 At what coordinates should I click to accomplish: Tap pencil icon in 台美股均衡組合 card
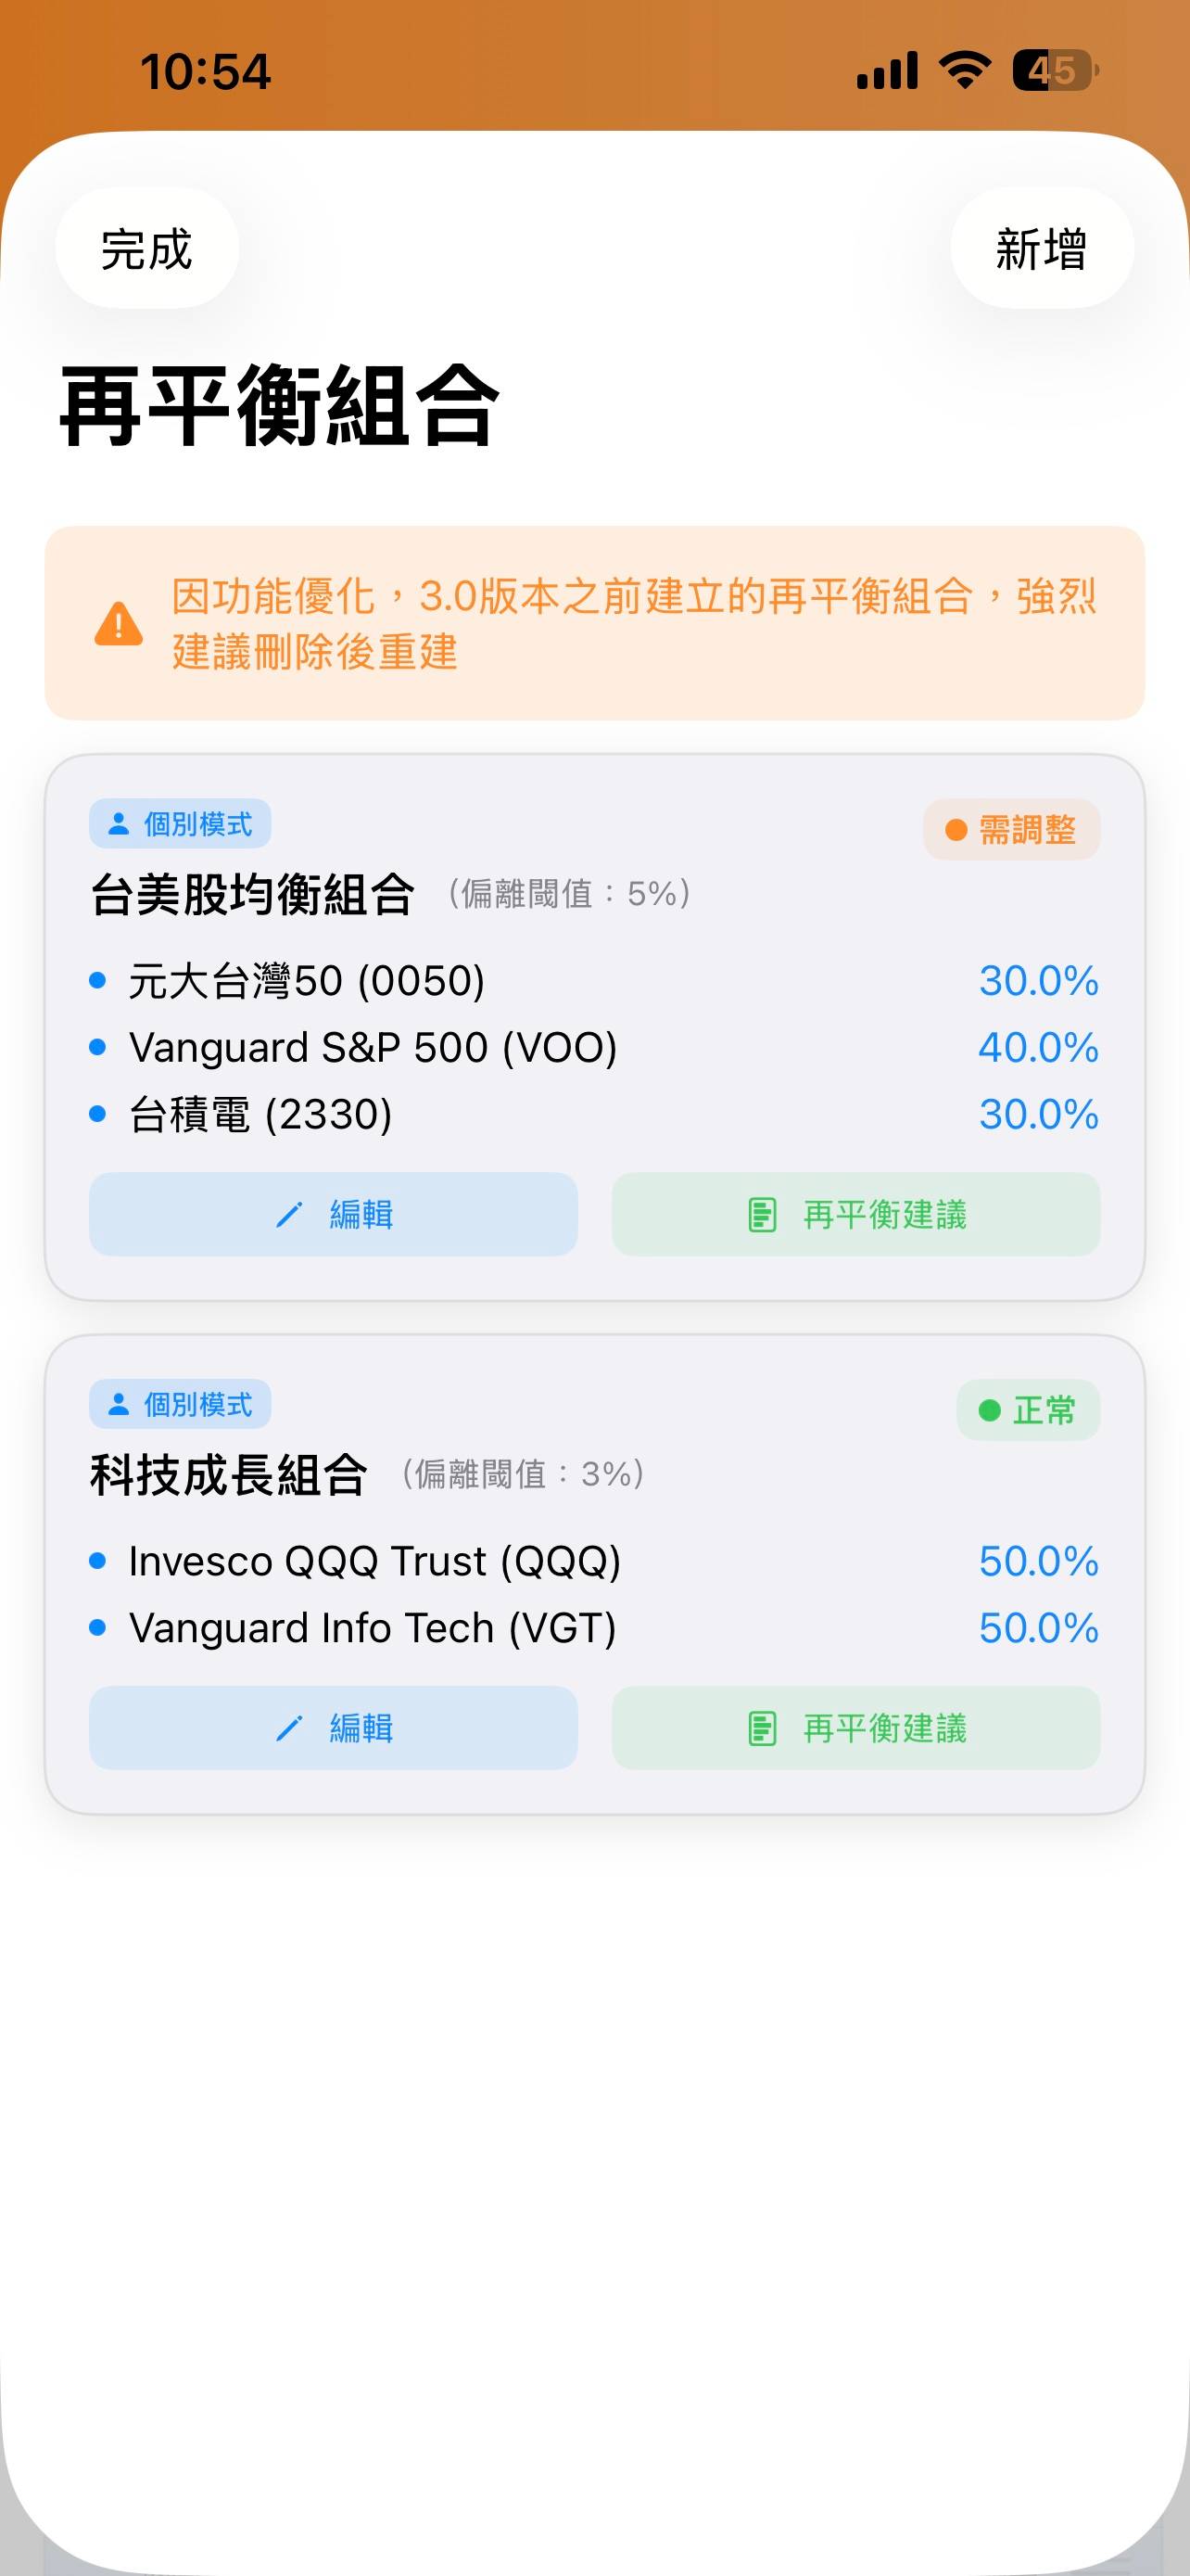click(x=289, y=1215)
